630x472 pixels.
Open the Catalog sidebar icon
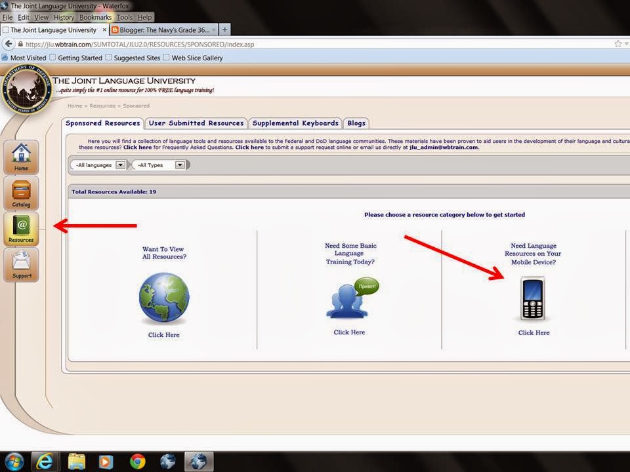pos(21,193)
